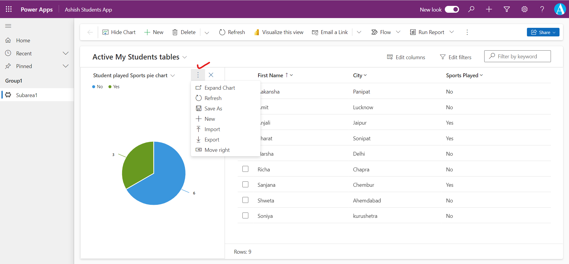Click the advanced filter funnel icon in header

[507, 9]
